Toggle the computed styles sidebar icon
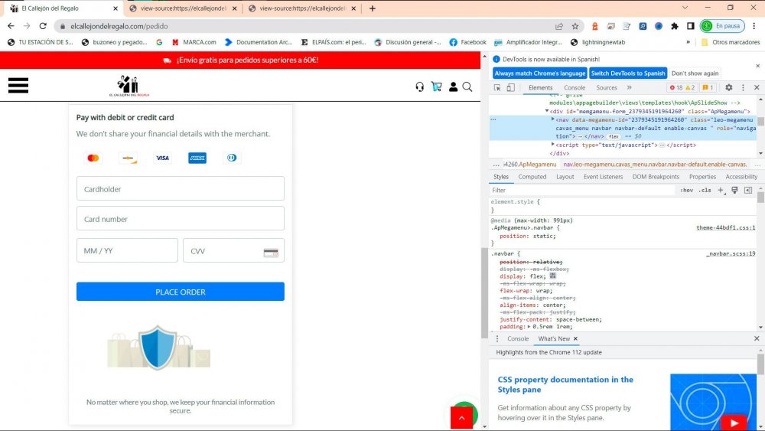Viewport: 765px width, 431px height. 748,191
